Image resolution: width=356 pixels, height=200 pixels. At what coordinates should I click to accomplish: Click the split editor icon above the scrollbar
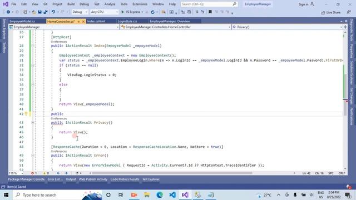coord(345,27)
